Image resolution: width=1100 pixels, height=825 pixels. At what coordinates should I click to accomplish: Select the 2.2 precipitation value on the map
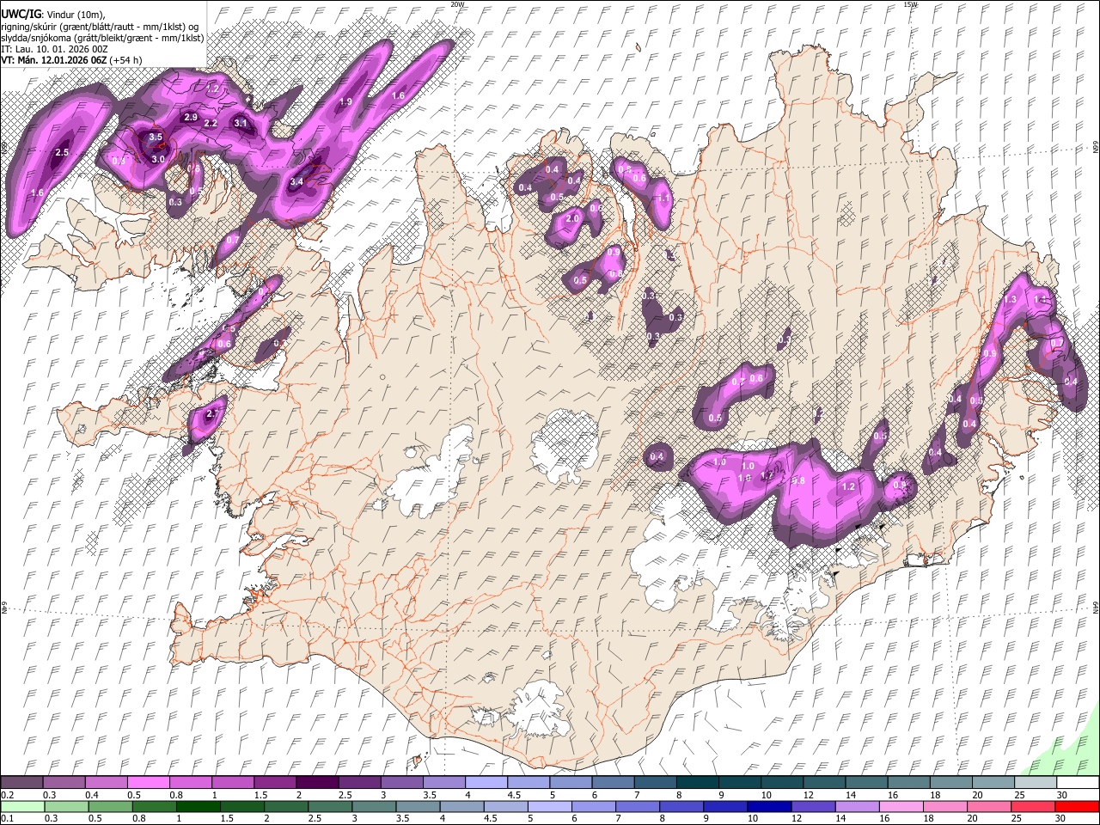coord(211,124)
